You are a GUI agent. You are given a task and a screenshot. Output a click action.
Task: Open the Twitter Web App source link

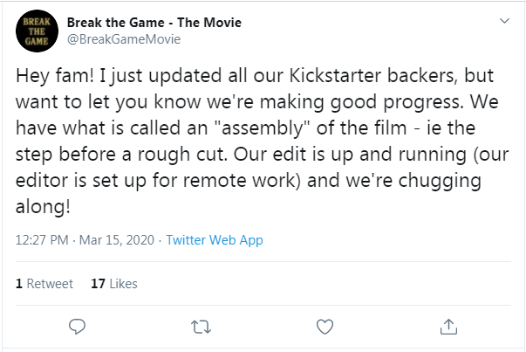coord(215,240)
